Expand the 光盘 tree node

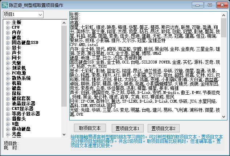8,134
